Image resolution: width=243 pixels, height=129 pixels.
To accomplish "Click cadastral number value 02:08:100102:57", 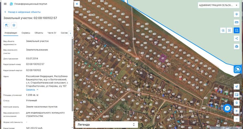I will pos(35,64).
